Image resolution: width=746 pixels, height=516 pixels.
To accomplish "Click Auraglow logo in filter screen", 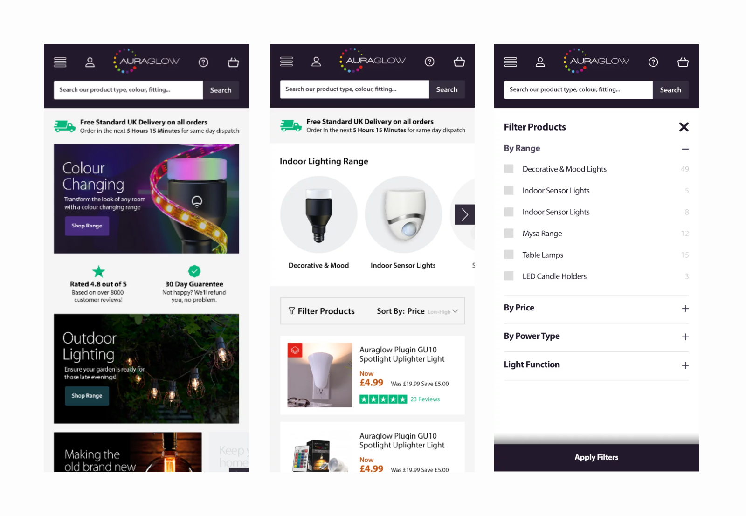I will pos(596,61).
